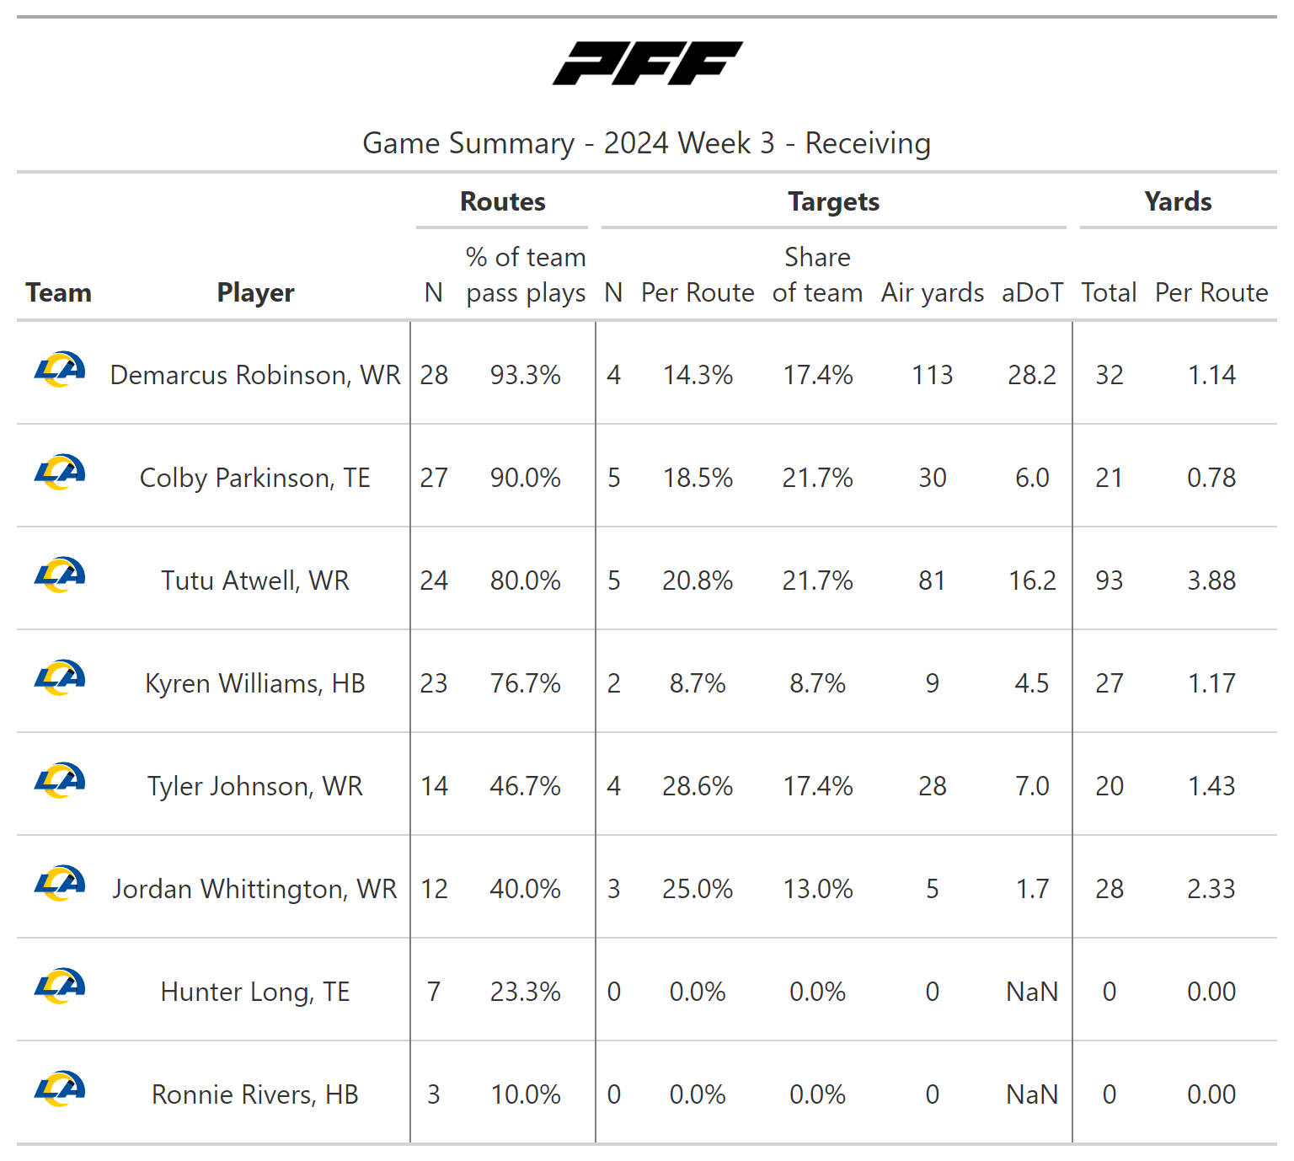Click Rams logo beside Kyren Williams

point(60,678)
